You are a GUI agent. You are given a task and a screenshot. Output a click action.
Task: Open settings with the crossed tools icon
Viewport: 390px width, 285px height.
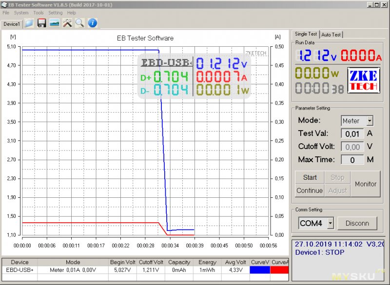point(67,23)
